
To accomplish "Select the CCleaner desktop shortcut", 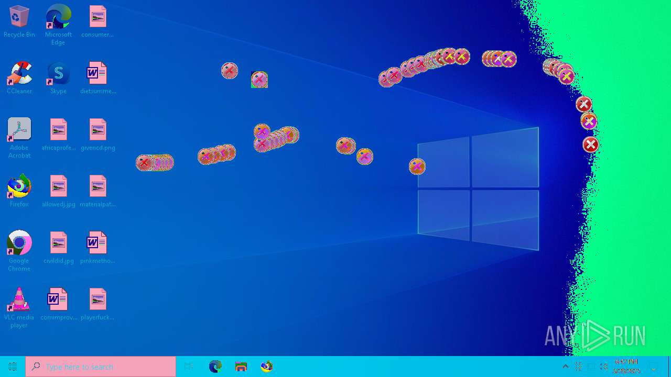I will click(x=19, y=77).
